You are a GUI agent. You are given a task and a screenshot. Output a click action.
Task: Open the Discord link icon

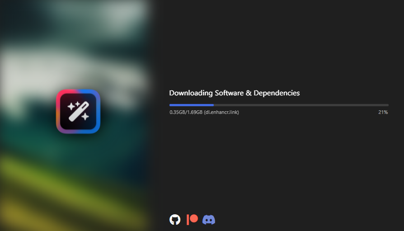[209, 220]
